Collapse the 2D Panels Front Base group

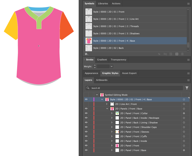pyautogui.click(x=107, y=109)
